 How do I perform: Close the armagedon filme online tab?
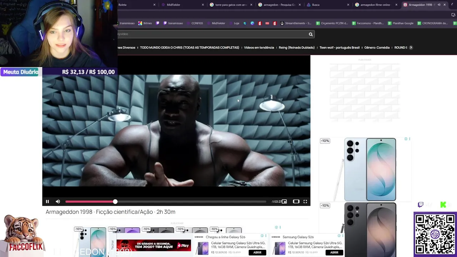click(x=397, y=5)
